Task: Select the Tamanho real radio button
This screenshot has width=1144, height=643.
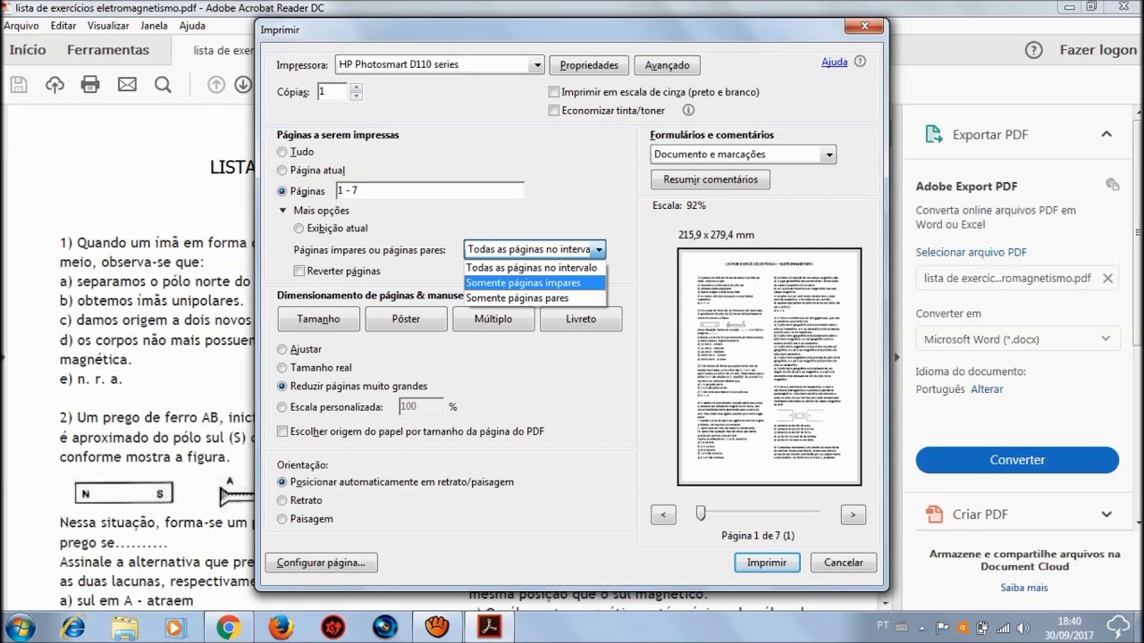Action: coord(282,367)
